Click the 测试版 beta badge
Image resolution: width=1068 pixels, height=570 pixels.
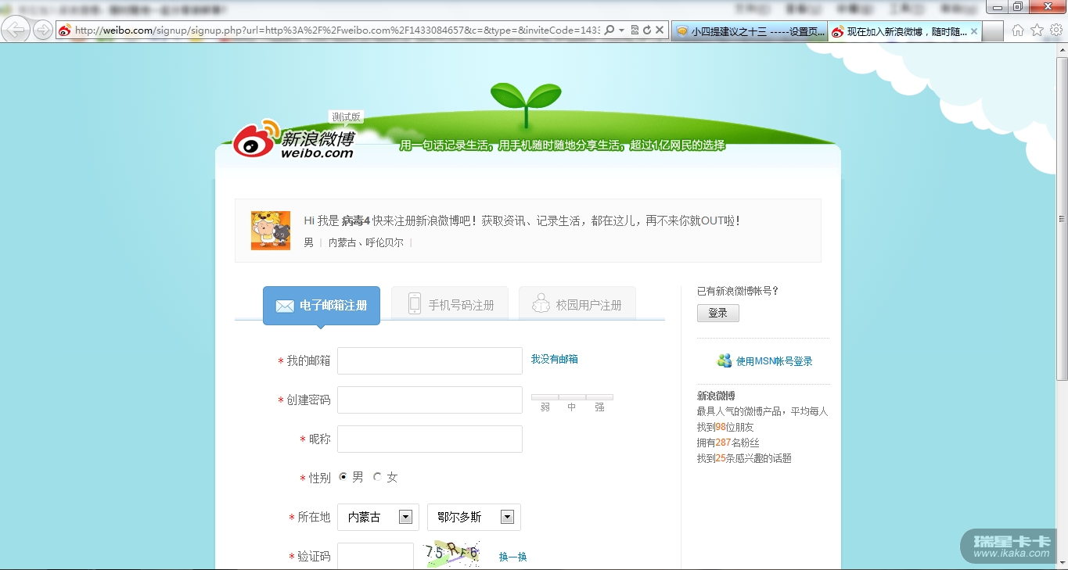[x=347, y=117]
